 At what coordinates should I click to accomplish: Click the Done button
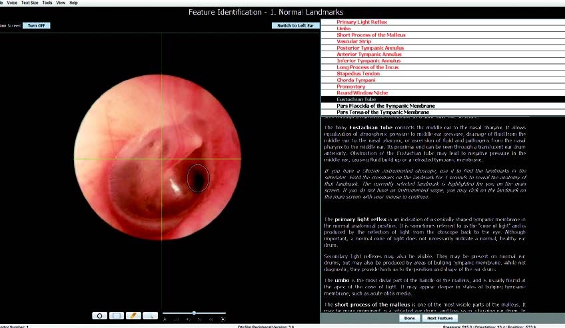tap(409, 318)
